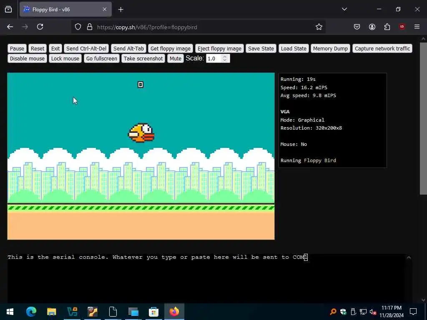Image resolution: width=427 pixels, height=320 pixels.
Task: Click Send Alt-Tab button
Action: pyautogui.click(x=128, y=48)
